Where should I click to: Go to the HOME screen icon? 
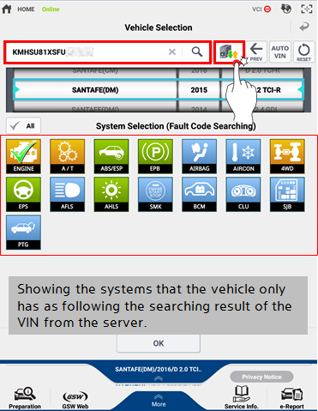7,9
